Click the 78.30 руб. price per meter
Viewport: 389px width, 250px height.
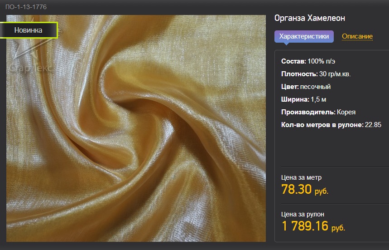(x=305, y=189)
